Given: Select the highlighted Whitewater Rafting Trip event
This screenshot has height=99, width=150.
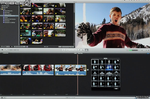Looking at the screenshot, I should pos(9,16).
